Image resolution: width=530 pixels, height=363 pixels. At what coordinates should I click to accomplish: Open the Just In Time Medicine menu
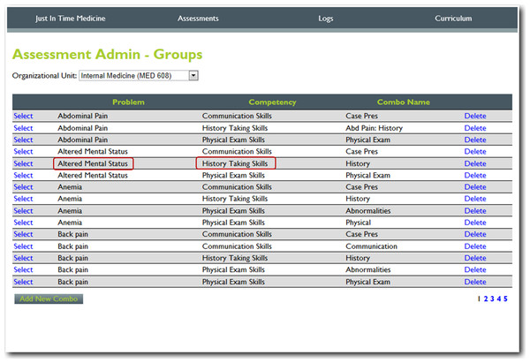tap(71, 19)
